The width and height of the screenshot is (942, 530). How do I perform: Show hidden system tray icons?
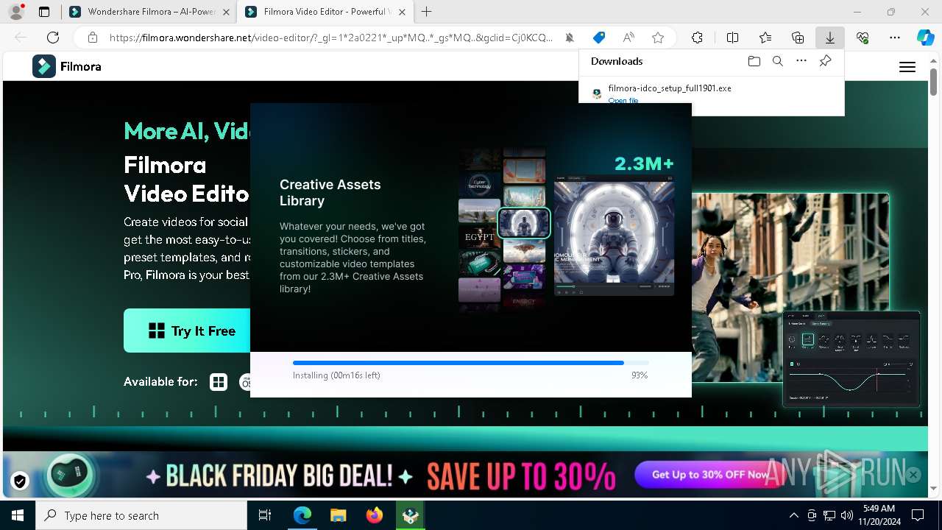click(793, 515)
